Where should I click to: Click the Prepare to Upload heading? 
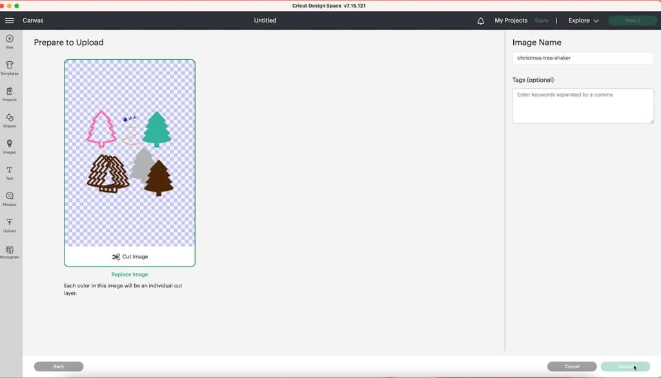(68, 43)
